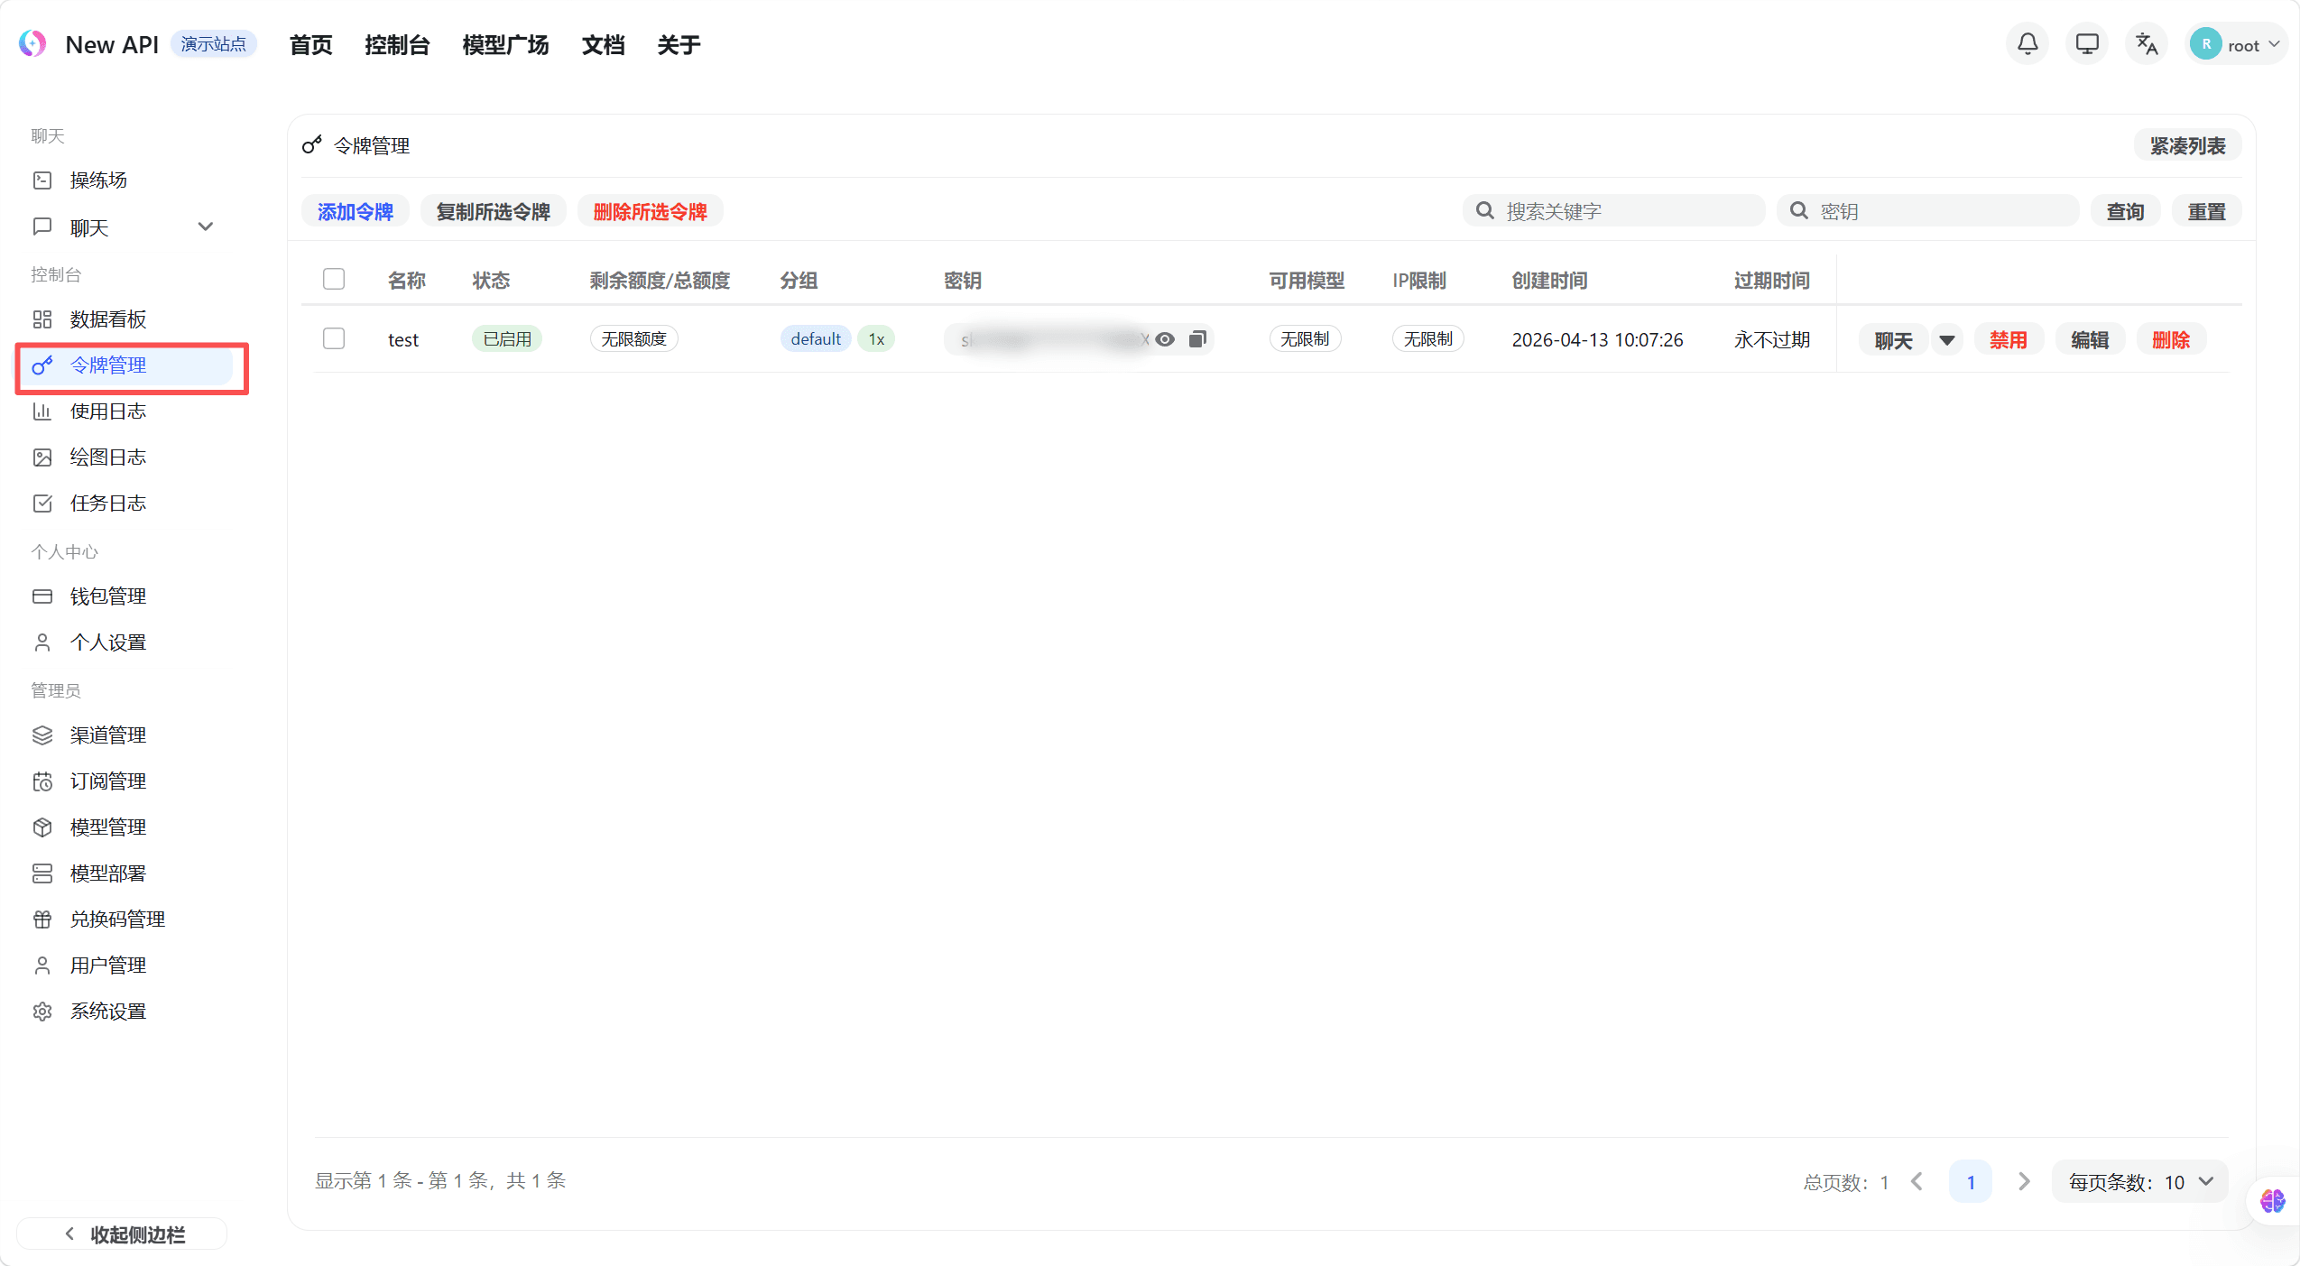Select the checkbox for the test token row
This screenshot has height=1266, width=2300.
334,338
